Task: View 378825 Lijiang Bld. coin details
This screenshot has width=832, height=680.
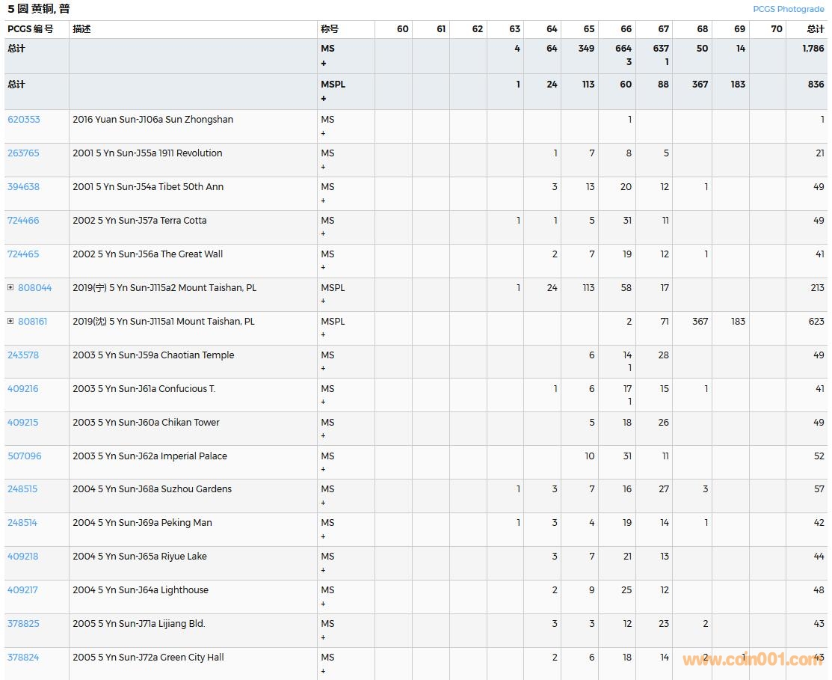Action: click(x=23, y=624)
